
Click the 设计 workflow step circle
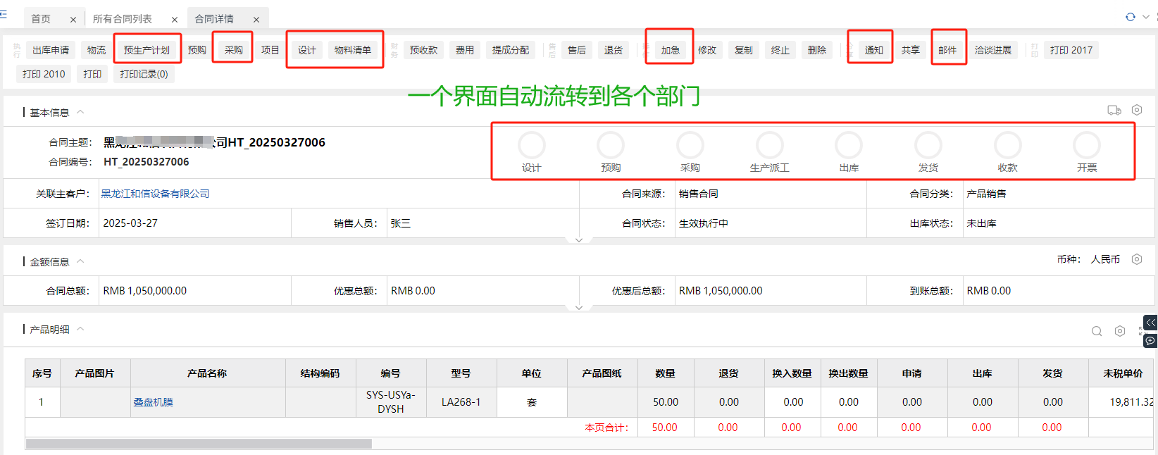pos(532,145)
